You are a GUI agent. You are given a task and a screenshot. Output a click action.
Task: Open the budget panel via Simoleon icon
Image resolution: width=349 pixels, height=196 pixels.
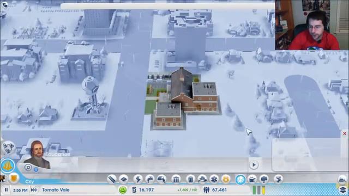click(134, 190)
